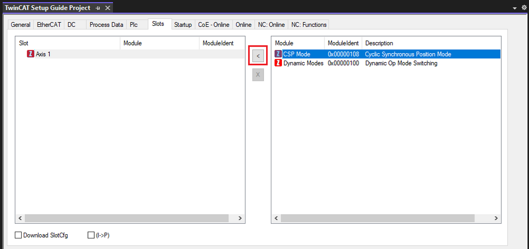Image resolution: width=529 pixels, height=249 pixels.
Task: Click the Dynamic Modes module icon
Action: click(278, 63)
